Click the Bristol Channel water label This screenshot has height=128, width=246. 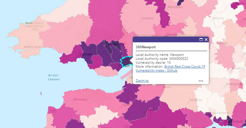coord(53,77)
